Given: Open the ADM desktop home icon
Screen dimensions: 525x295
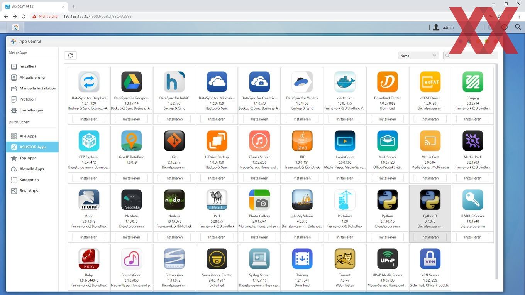Looking at the screenshot, I should (x=15, y=27).
